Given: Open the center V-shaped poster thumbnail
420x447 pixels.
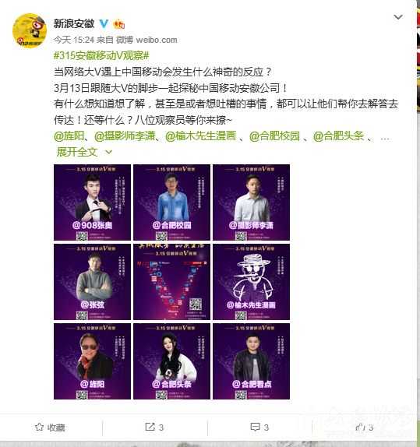Looking at the screenshot, I should click(171, 282).
